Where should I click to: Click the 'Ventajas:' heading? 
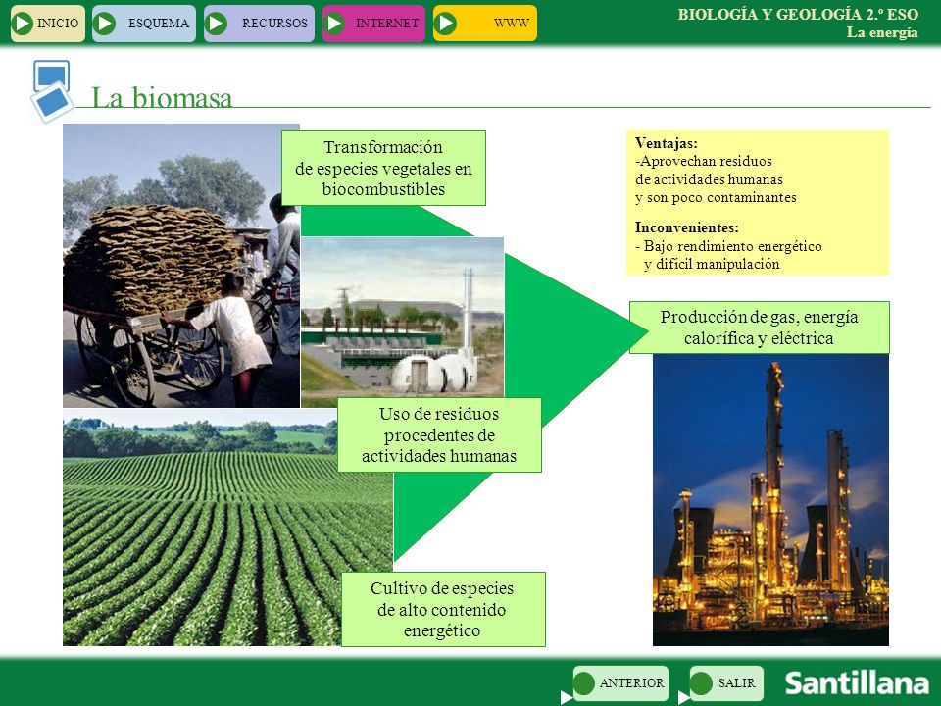pos(667,143)
